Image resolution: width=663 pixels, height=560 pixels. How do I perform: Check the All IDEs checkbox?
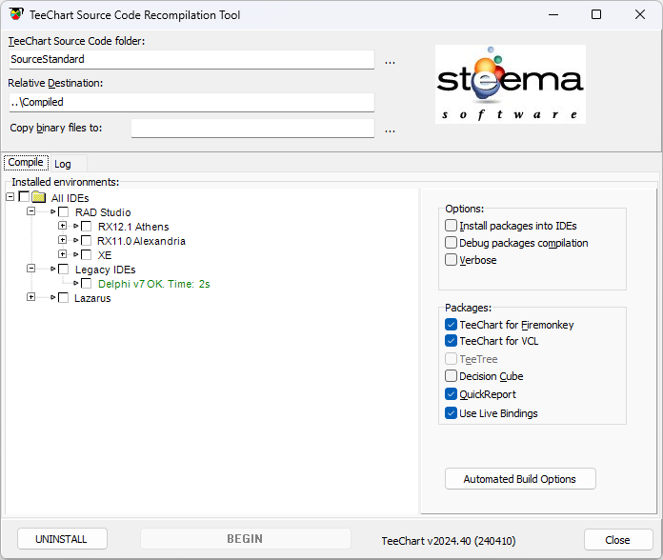pyautogui.click(x=24, y=196)
